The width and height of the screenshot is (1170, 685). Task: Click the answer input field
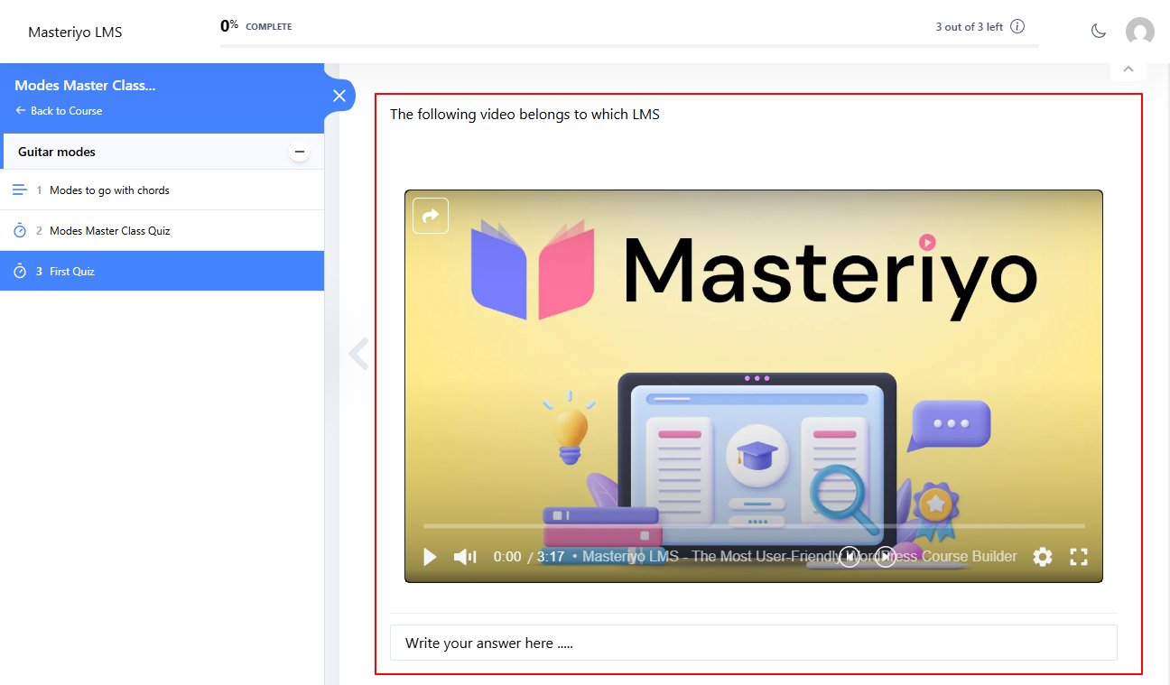click(x=754, y=643)
